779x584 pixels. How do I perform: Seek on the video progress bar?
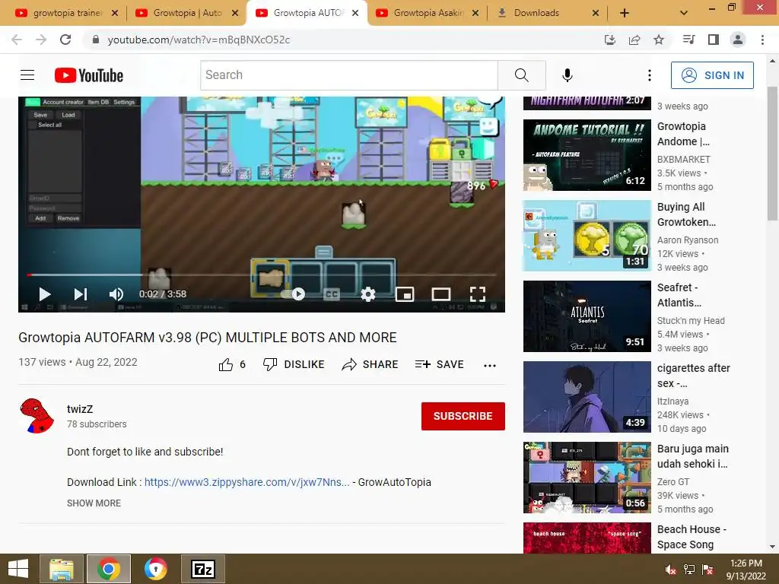pyautogui.click(x=262, y=274)
